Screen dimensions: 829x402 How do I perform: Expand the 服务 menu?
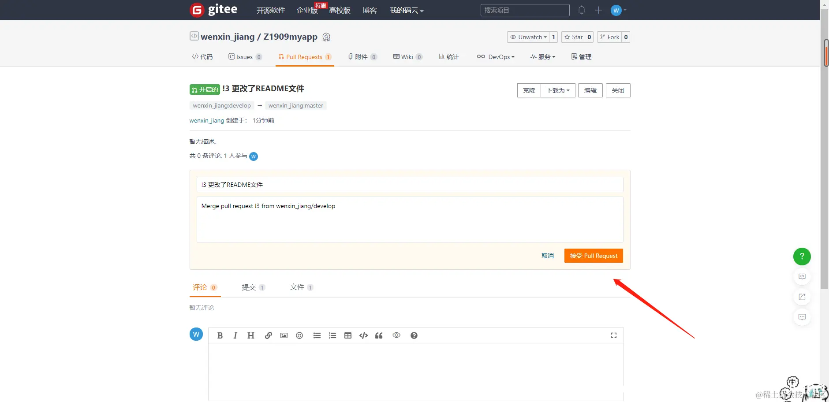click(x=543, y=57)
